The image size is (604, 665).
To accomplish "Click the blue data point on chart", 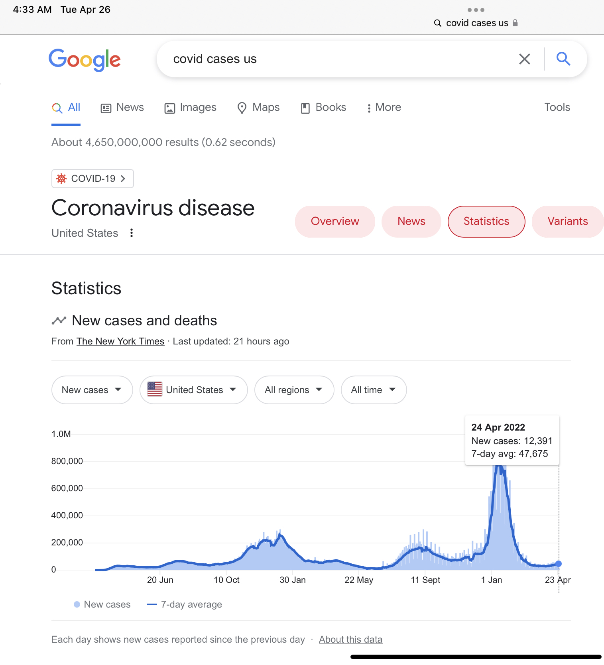I will 558,564.
